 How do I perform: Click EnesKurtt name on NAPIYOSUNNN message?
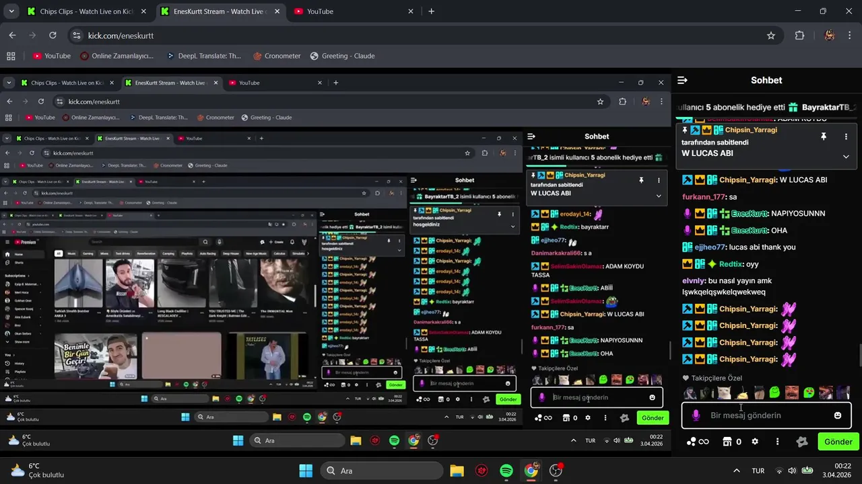[750, 214]
